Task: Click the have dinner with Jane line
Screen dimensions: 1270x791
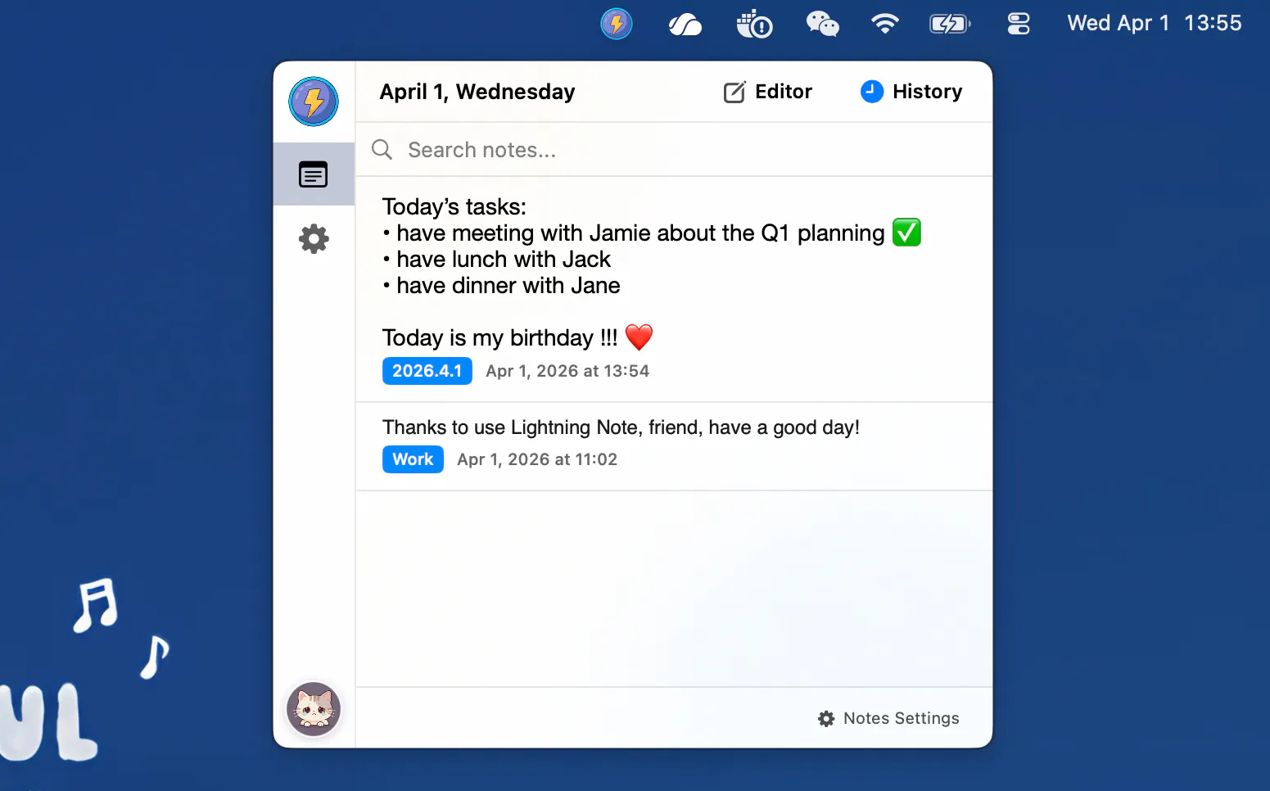Action: [501, 286]
